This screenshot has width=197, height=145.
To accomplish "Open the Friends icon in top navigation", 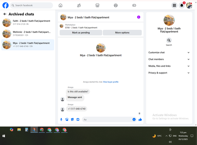I will pyautogui.click(x=79, y=6).
